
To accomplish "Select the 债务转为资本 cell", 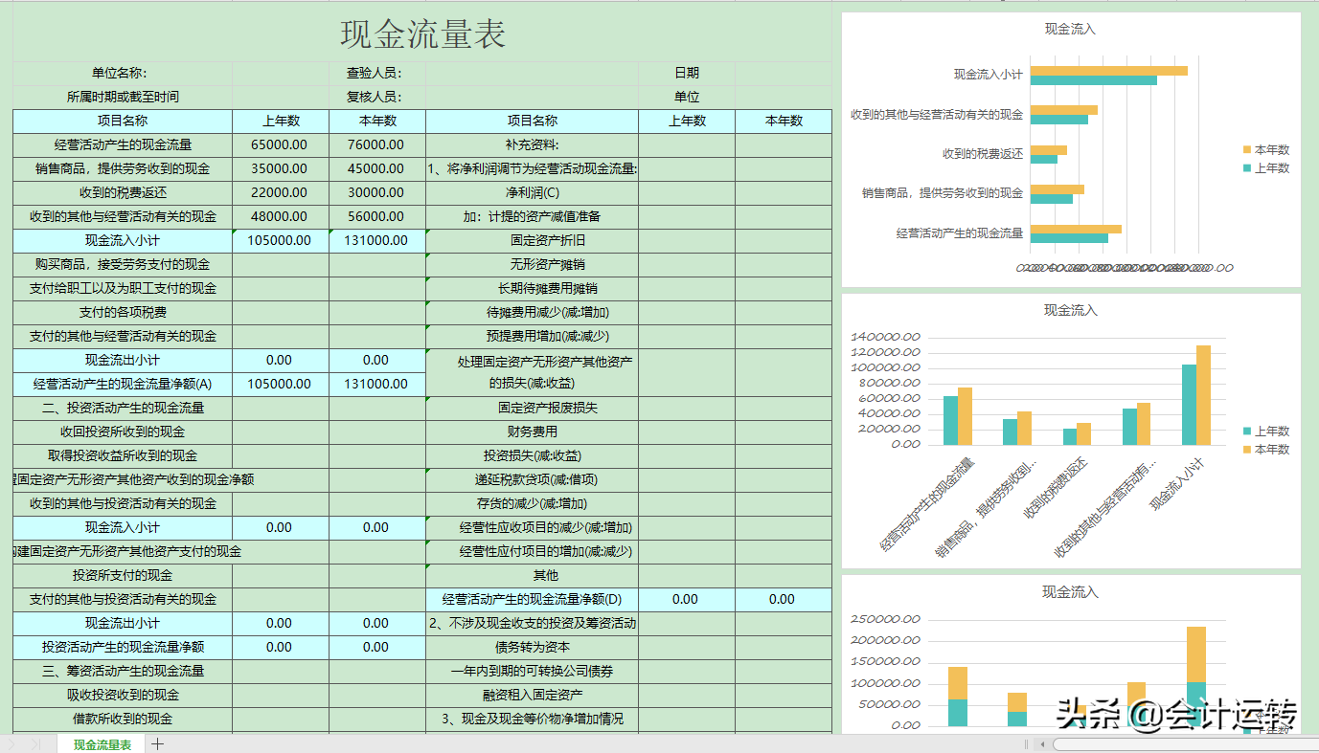I will pyautogui.click(x=533, y=647).
